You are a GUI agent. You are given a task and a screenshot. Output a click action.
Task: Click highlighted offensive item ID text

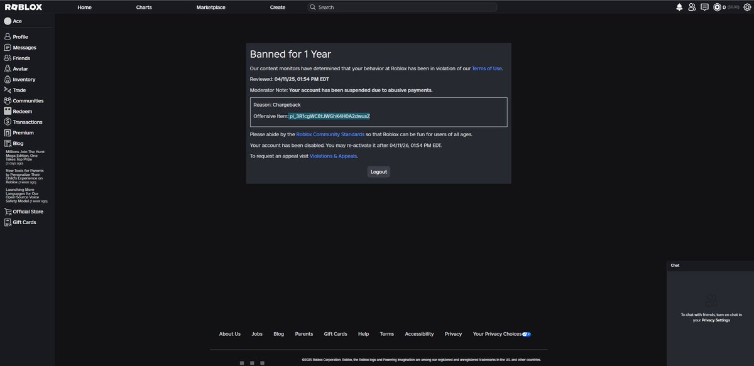(329, 116)
